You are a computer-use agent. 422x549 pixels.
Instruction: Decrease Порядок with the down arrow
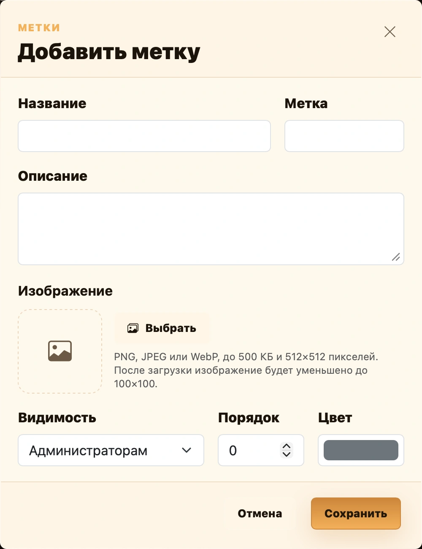287,454
